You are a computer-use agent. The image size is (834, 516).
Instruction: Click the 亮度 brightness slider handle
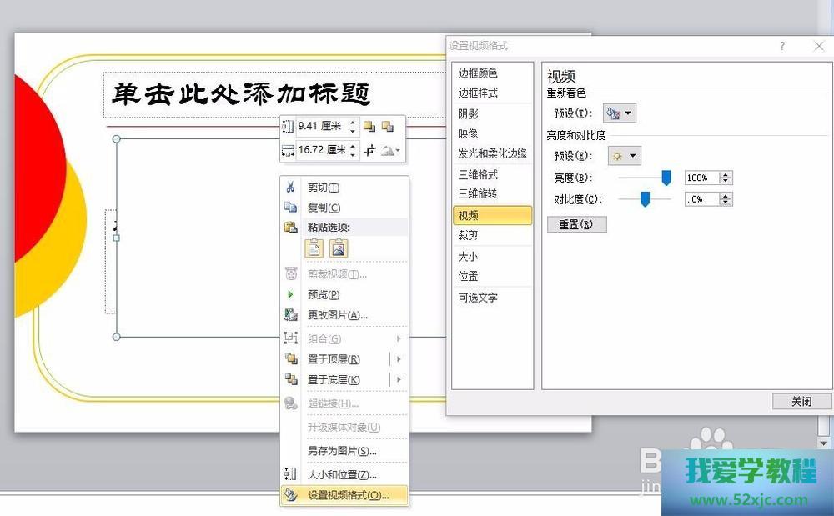666,177
